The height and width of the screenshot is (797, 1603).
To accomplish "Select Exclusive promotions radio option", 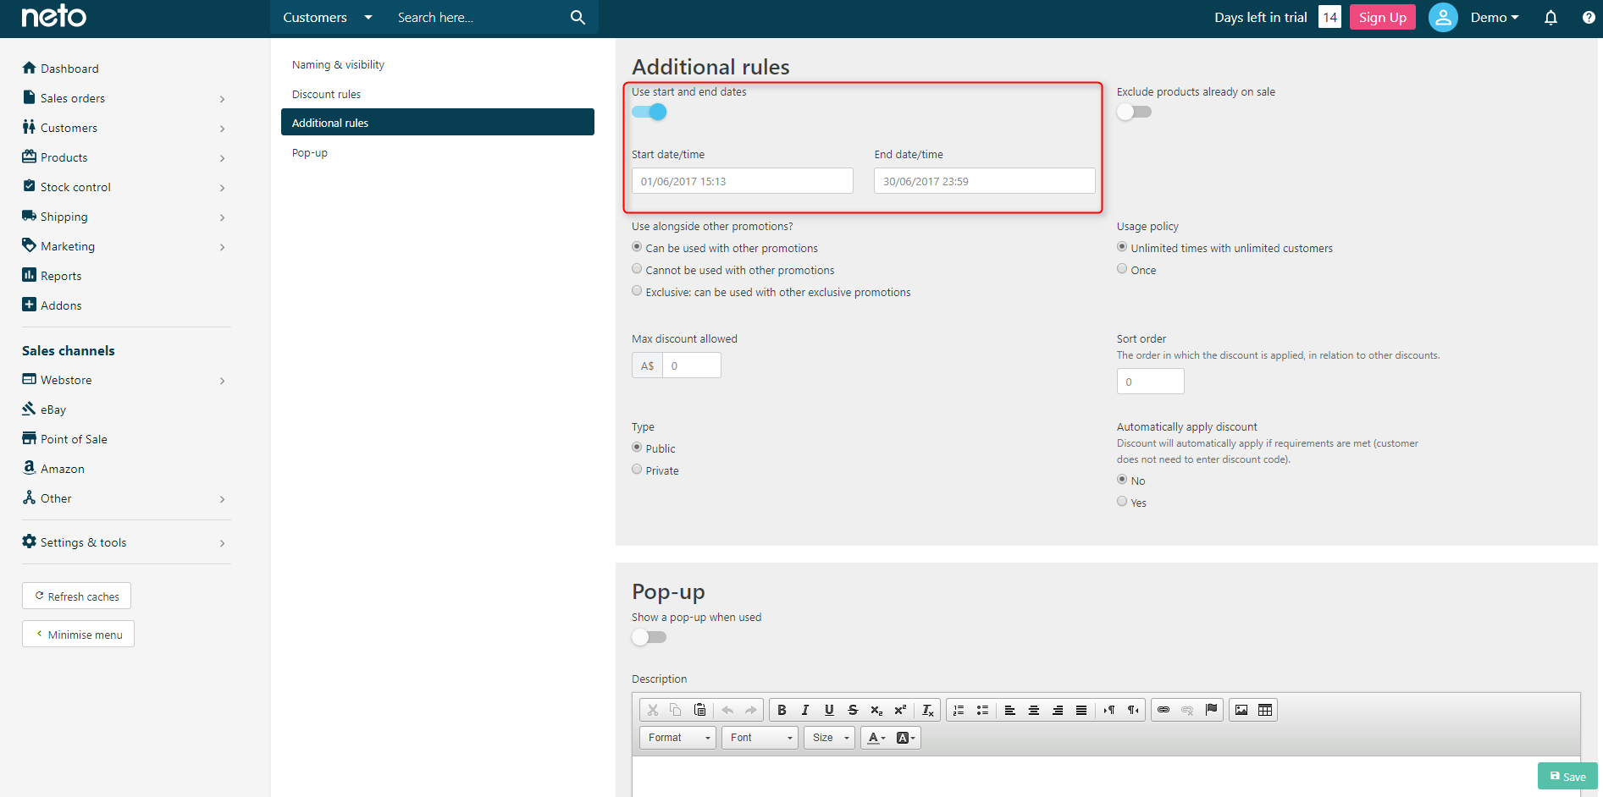I will point(637,291).
